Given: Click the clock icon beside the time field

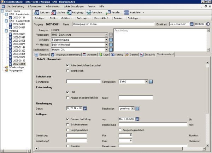Looking at the screenshot, I should click(x=208, y=24).
